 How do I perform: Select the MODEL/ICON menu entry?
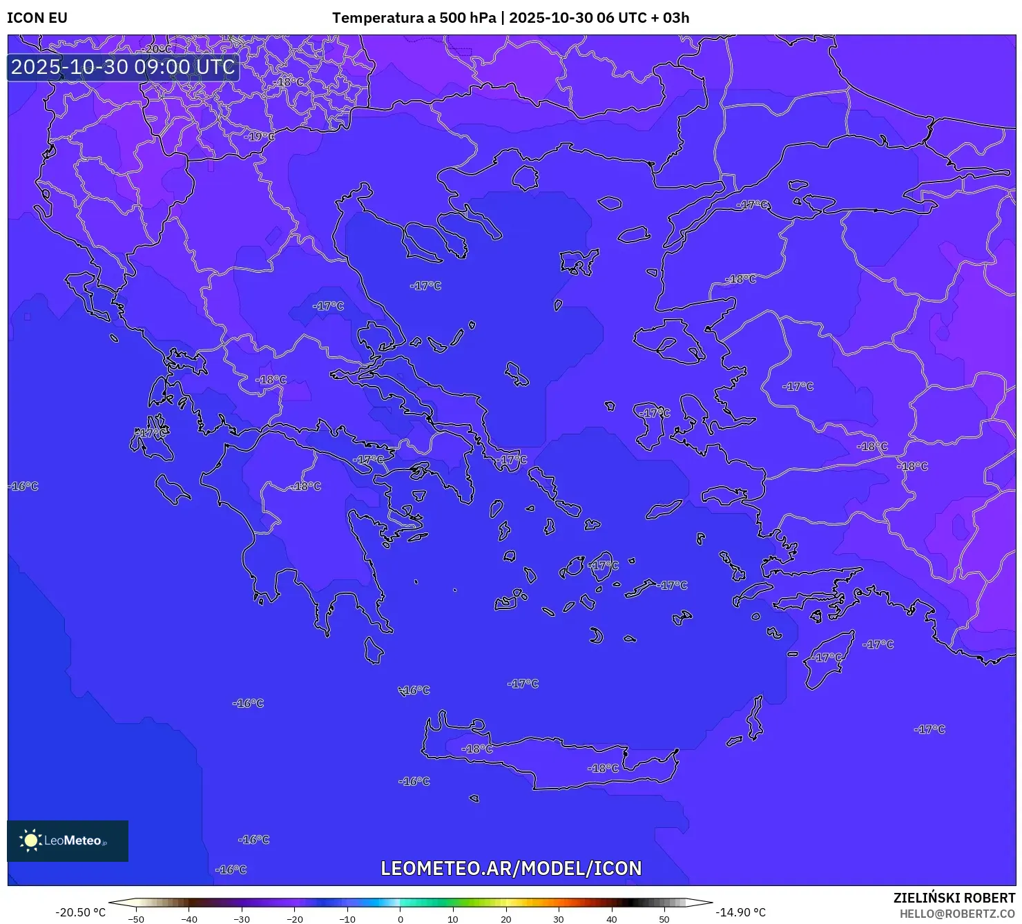(580, 869)
